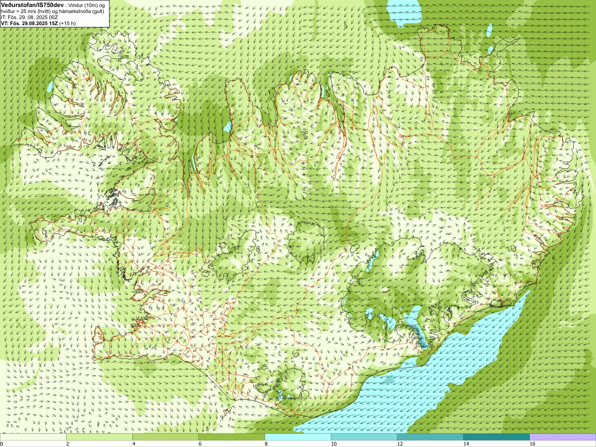Image resolution: width=596 pixels, height=447 pixels.
Task: Click the 2–4 m/s light green legend swatch
Action: pyautogui.click(x=99, y=437)
